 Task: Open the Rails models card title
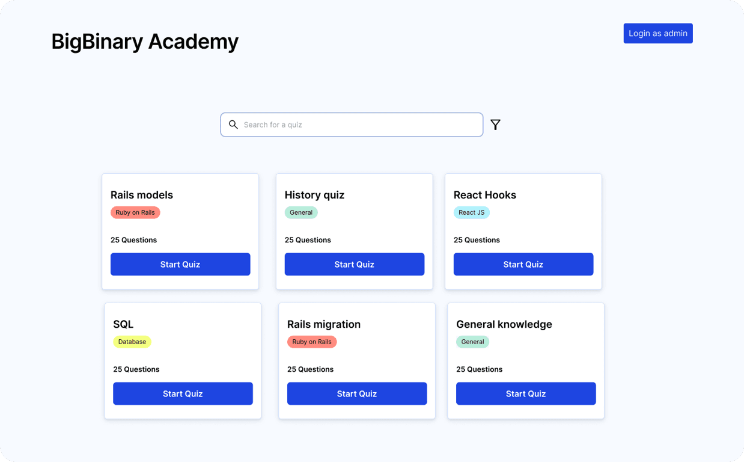142,195
